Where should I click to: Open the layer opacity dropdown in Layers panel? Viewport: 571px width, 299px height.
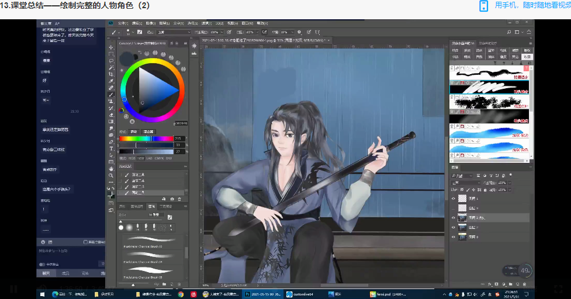510,183
